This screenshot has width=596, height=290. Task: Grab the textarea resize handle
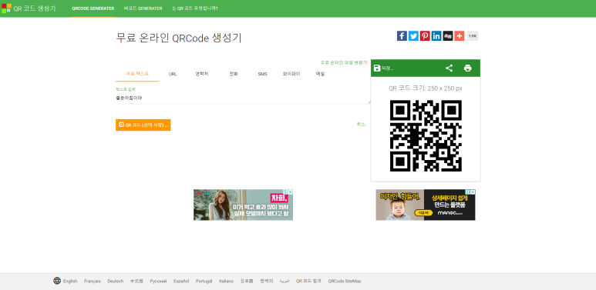(x=369, y=102)
